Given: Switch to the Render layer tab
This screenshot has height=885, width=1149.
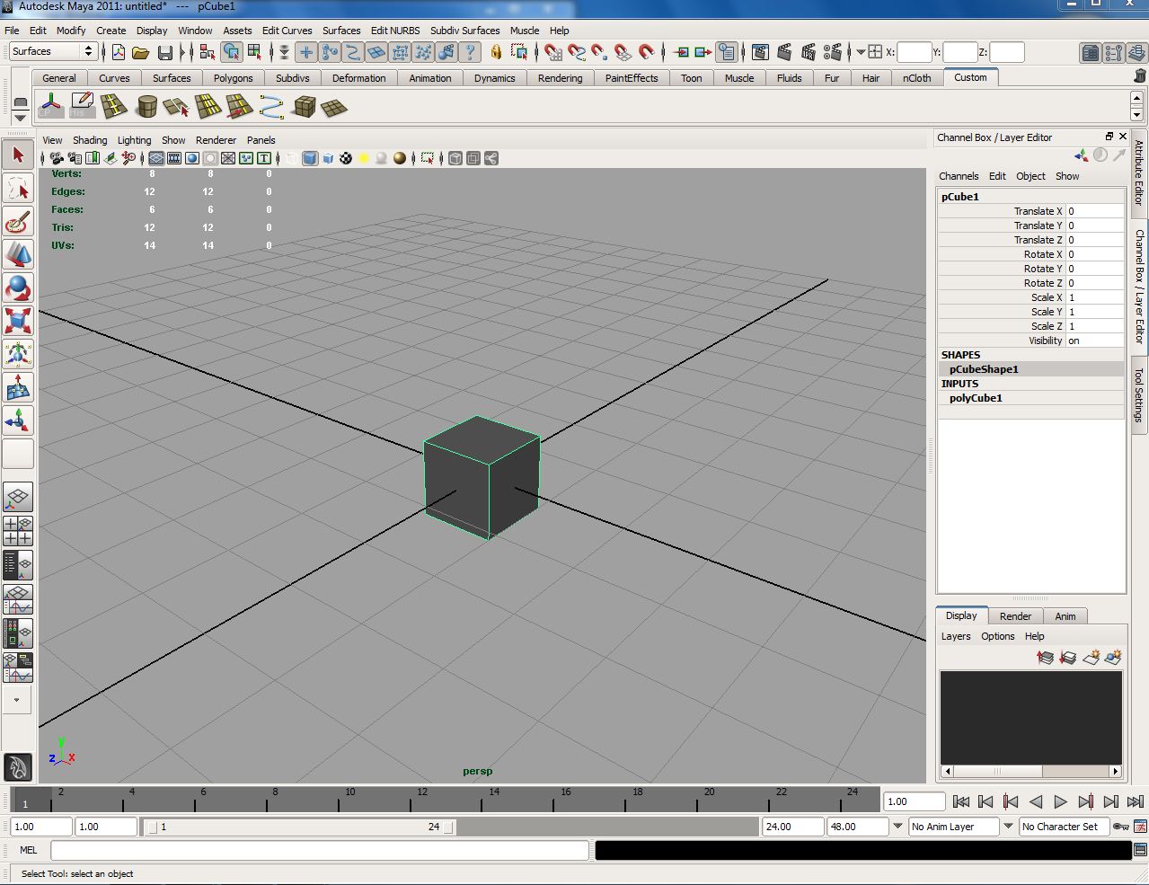Looking at the screenshot, I should (x=1015, y=616).
